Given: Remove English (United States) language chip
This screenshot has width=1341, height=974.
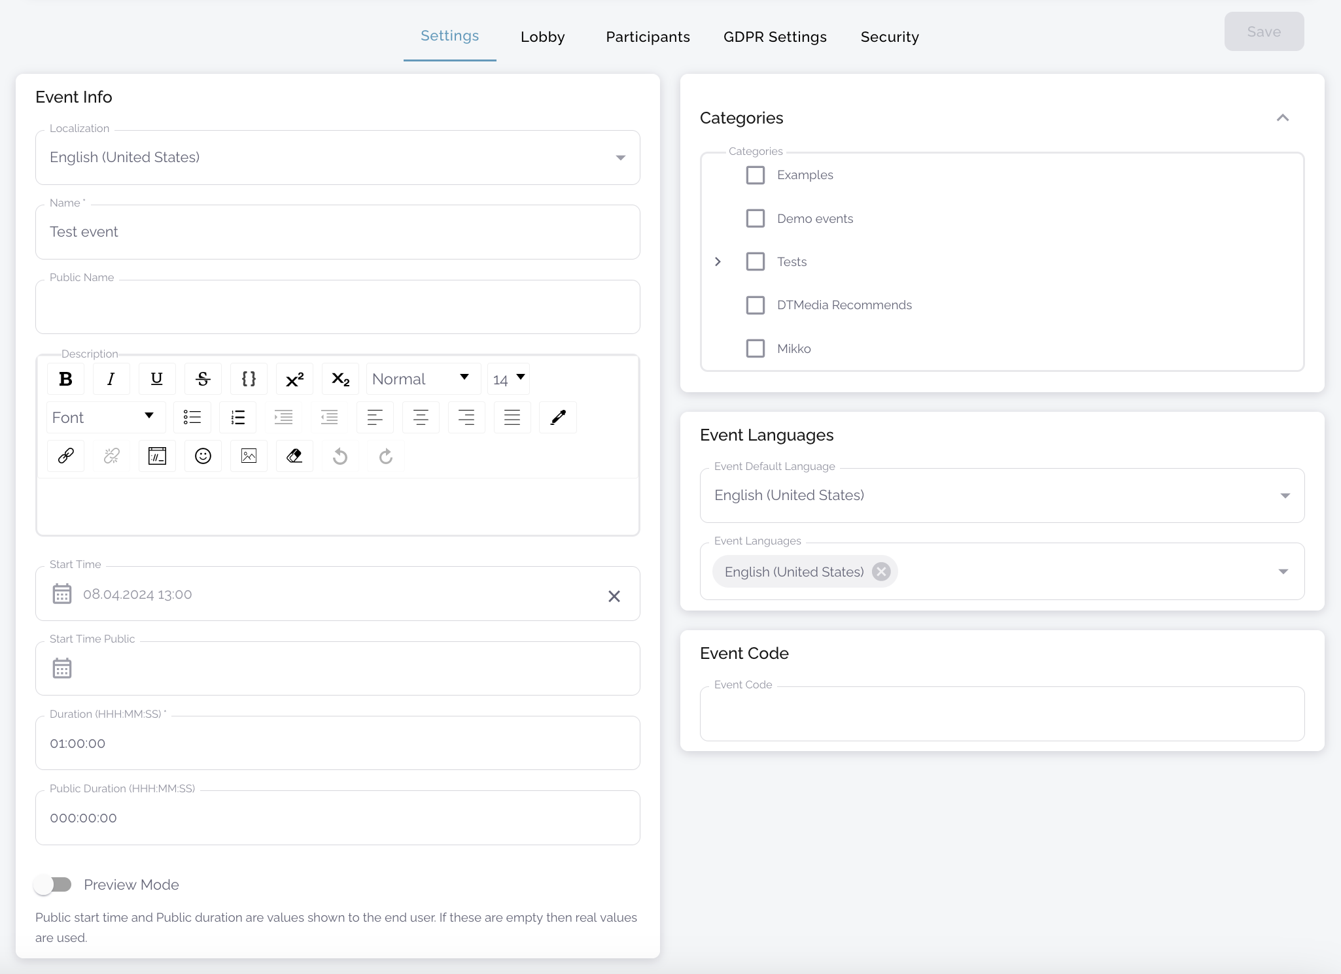Looking at the screenshot, I should point(881,572).
